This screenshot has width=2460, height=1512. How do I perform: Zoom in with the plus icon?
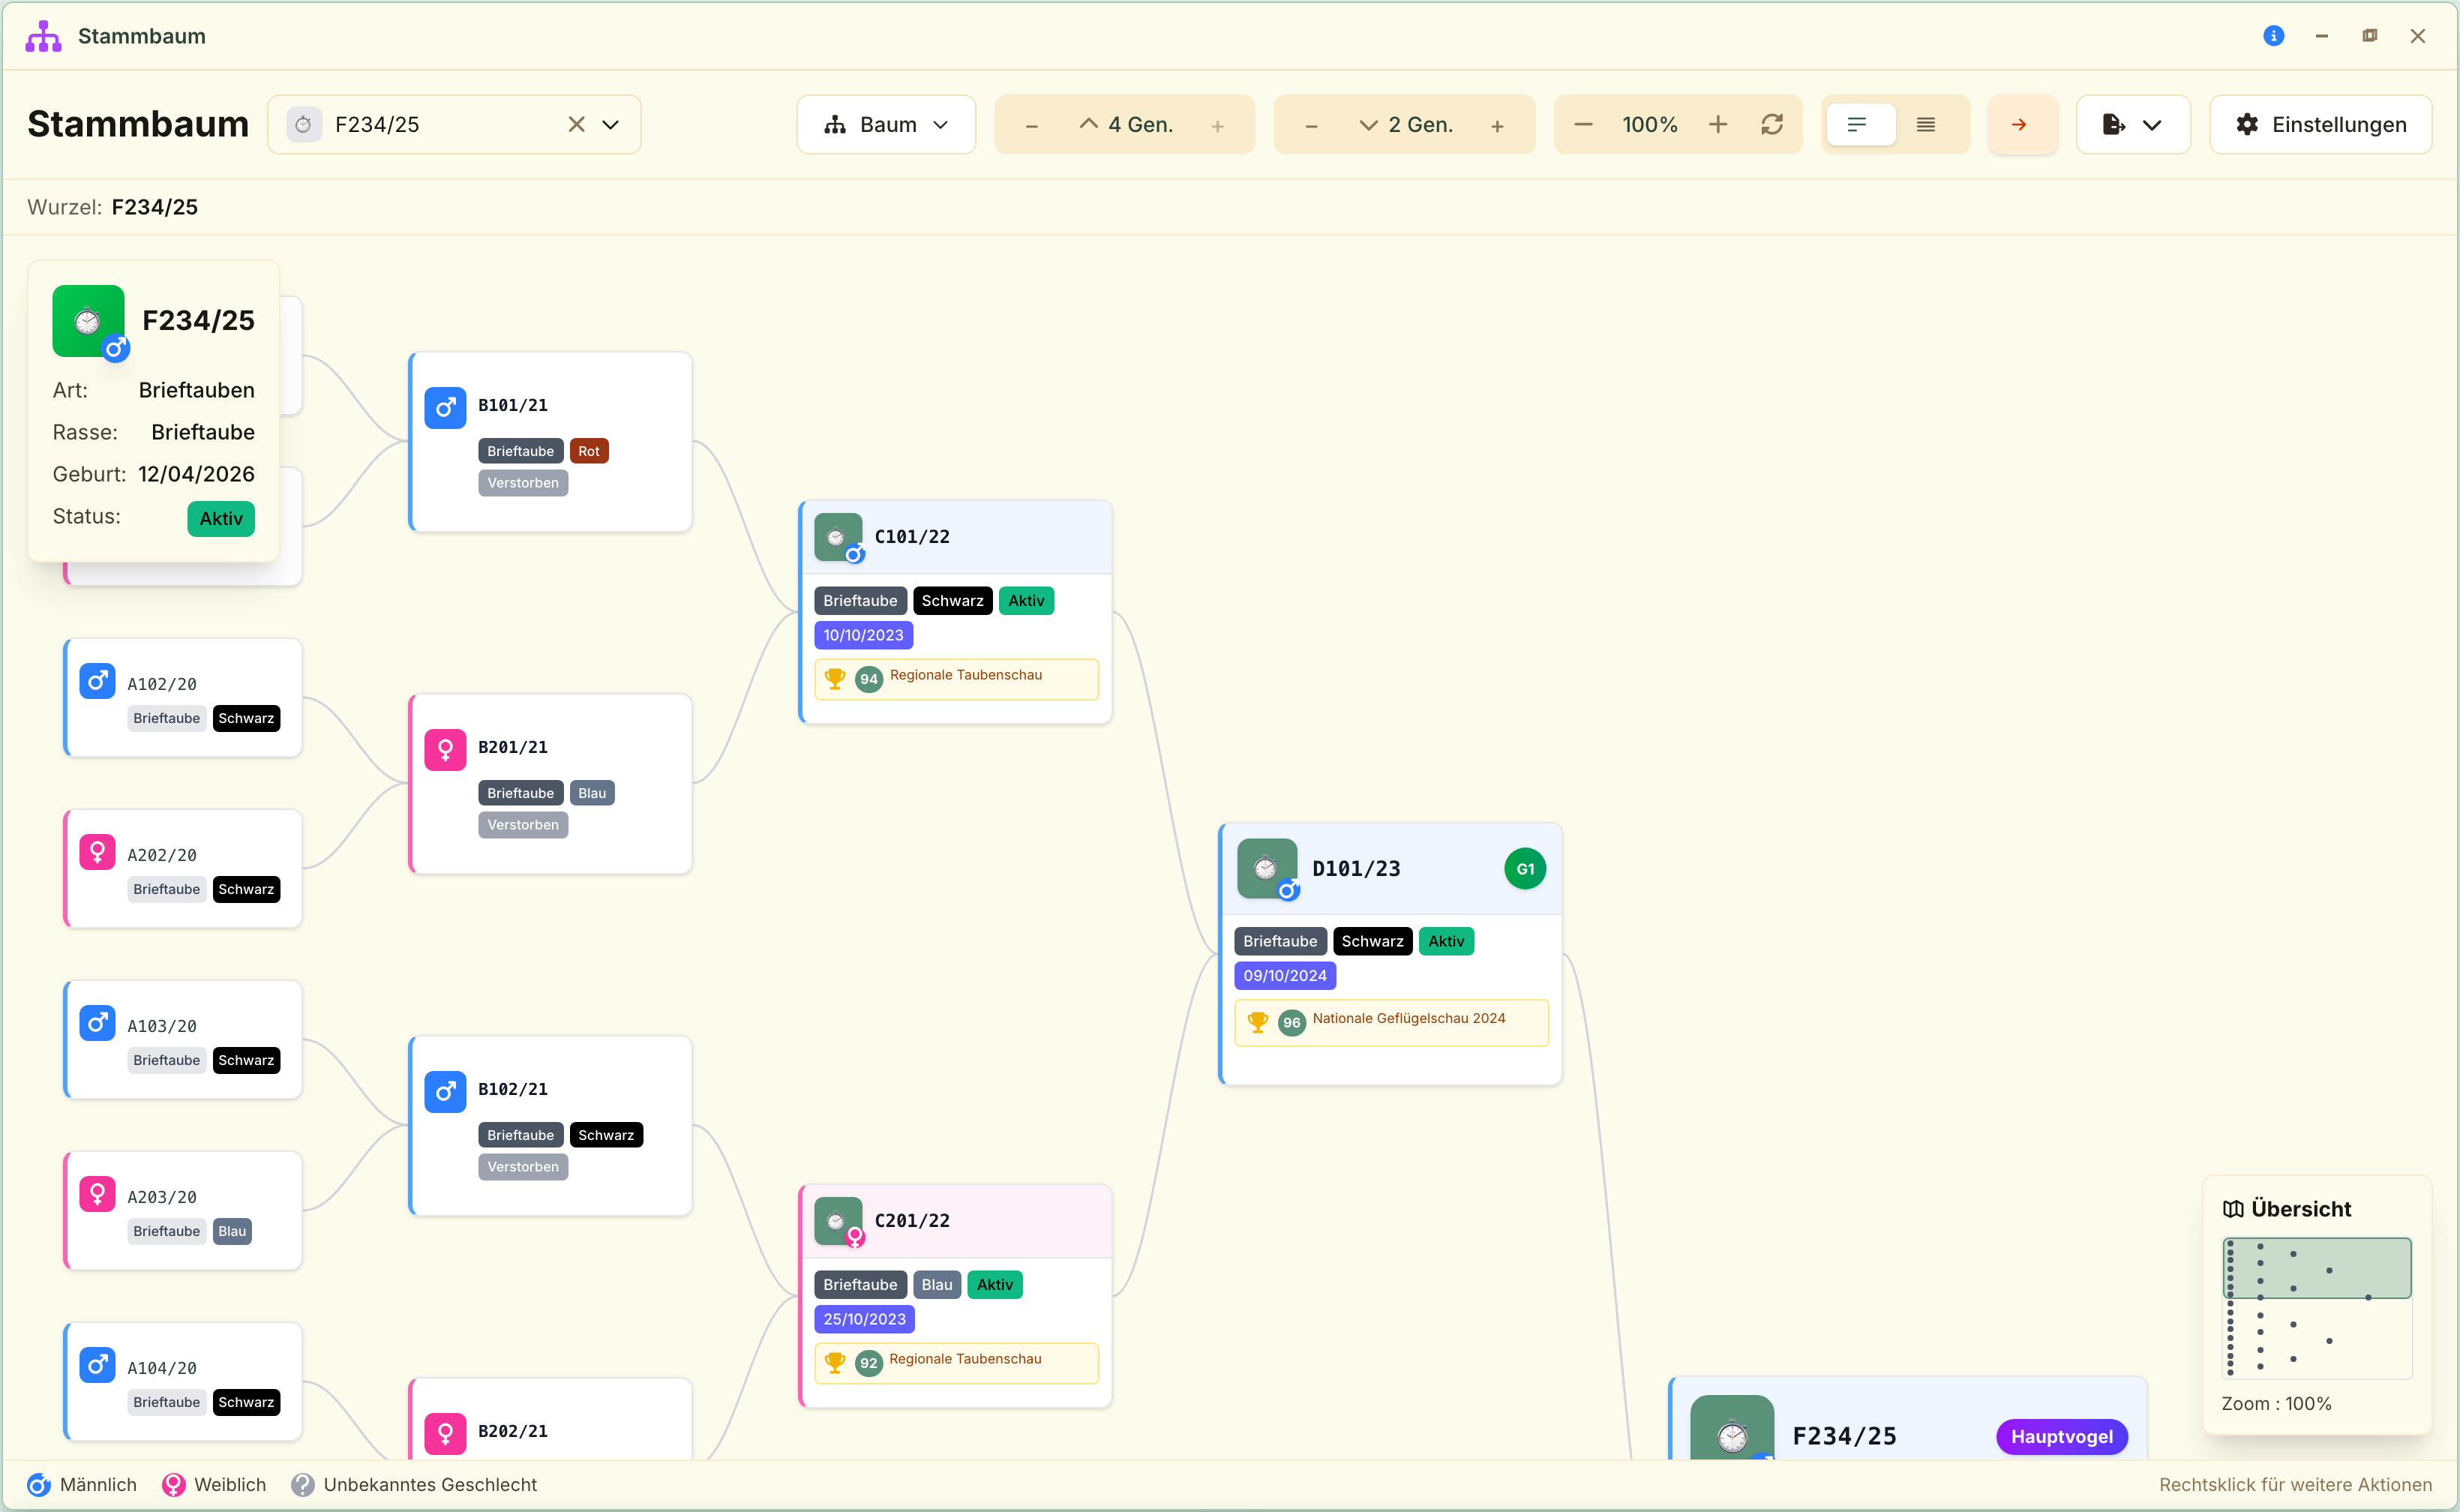point(1718,124)
